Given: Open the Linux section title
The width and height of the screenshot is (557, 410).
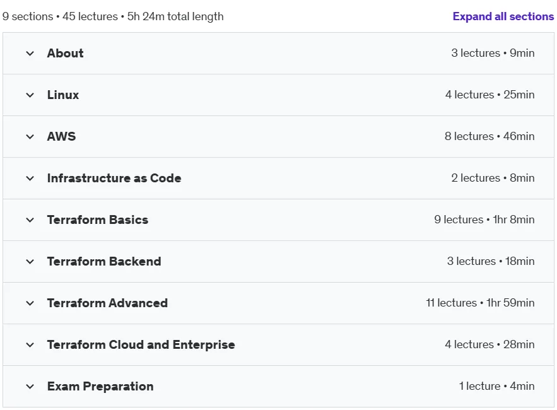Looking at the screenshot, I should [63, 95].
